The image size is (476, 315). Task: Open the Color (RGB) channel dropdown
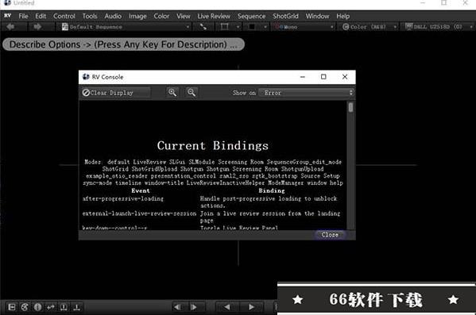(x=370, y=27)
